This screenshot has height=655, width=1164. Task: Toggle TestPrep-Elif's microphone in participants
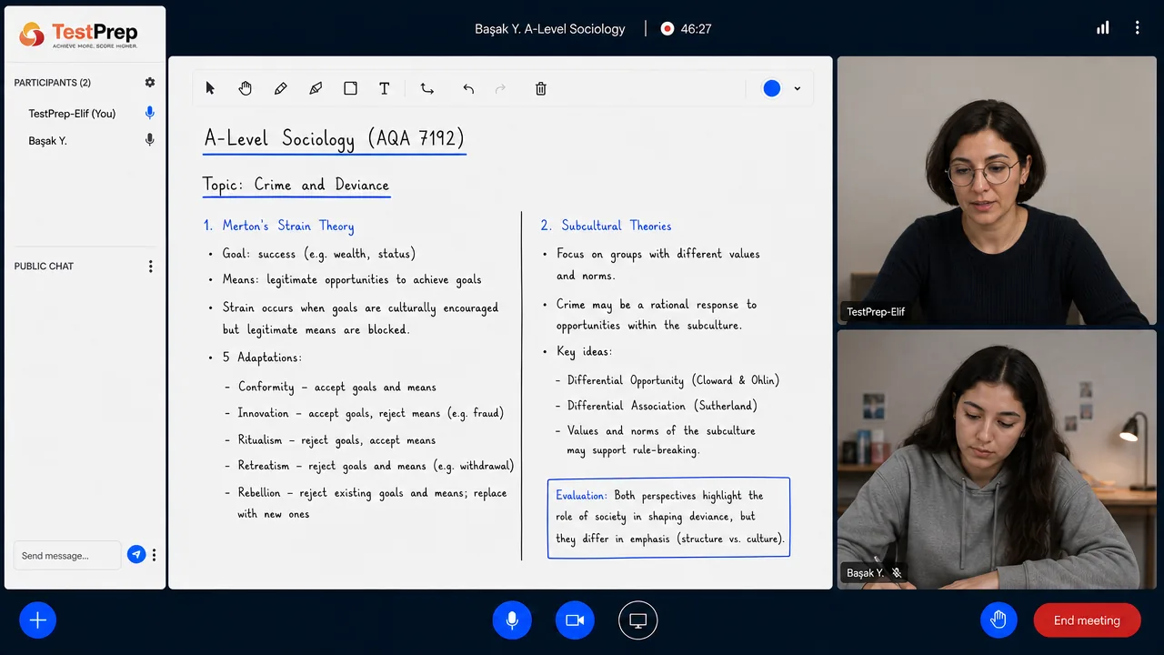click(150, 113)
